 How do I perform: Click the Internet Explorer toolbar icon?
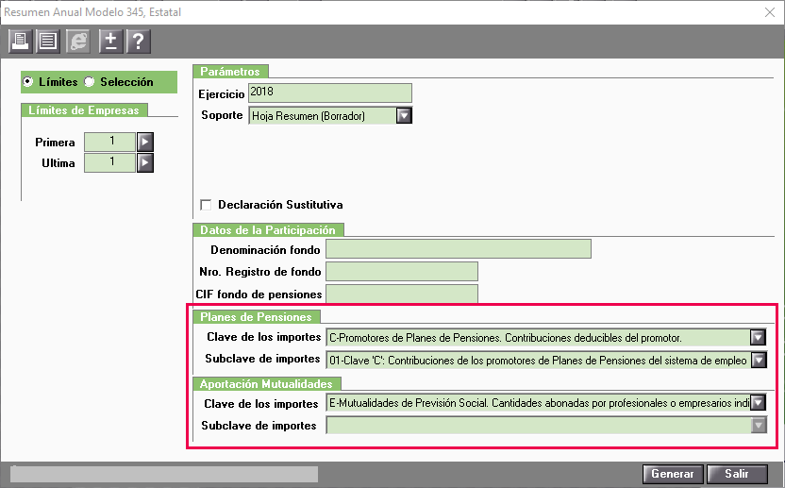click(78, 42)
